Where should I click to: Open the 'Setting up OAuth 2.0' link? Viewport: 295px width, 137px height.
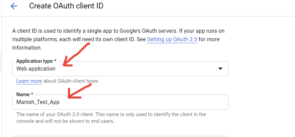(172, 39)
